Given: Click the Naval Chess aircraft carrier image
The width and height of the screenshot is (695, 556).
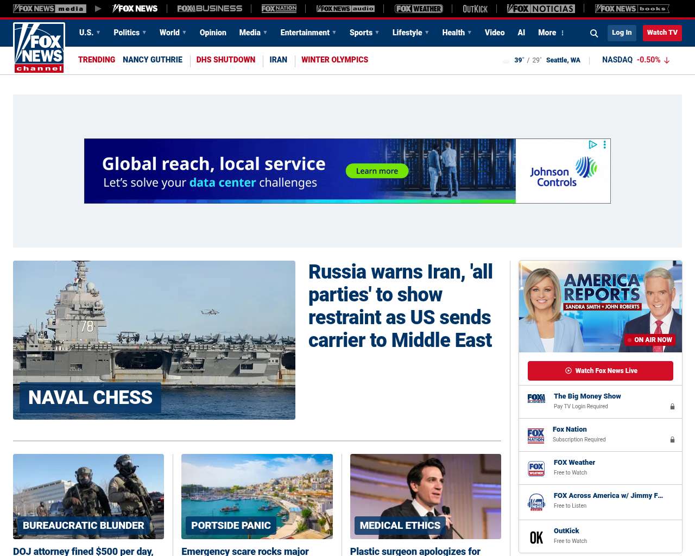Looking at the screenshot, I should click(154, 340).
